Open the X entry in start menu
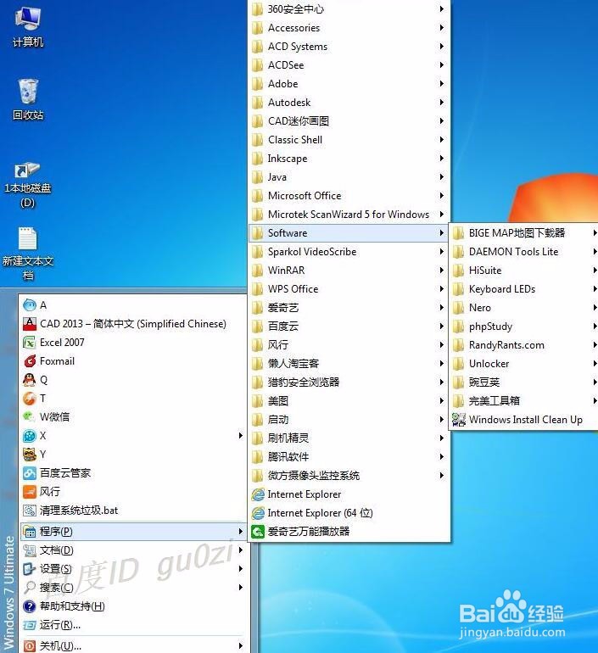This screenshot has height=653, width=598. [133, 436]
